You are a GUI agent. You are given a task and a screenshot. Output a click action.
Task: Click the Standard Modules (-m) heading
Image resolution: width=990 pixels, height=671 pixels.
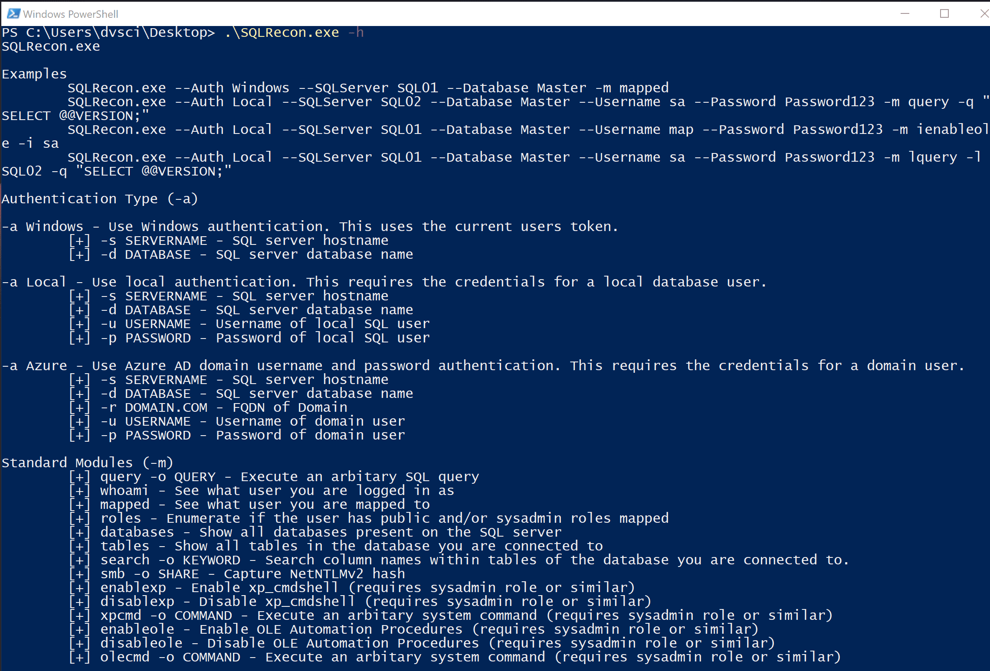click(88, 463)
